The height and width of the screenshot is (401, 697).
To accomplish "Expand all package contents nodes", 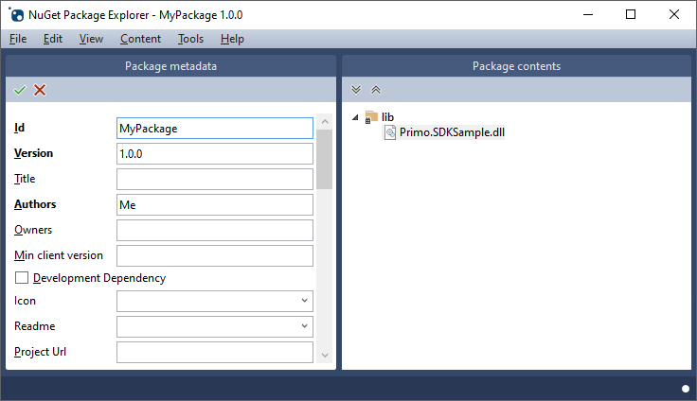I will (x=356, y=90).
